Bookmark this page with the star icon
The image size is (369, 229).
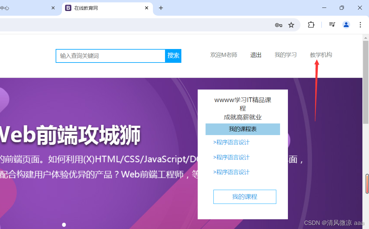coord(291,25)
